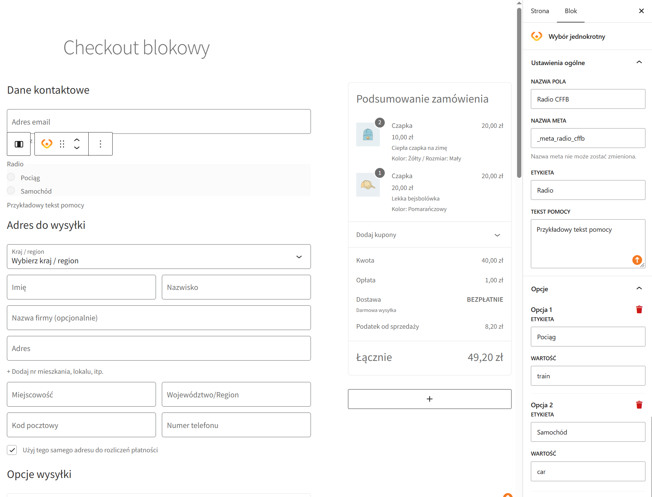The image size is (652, 497).
Task: Switch to the Blok tab
Action: tap(571, 11)
